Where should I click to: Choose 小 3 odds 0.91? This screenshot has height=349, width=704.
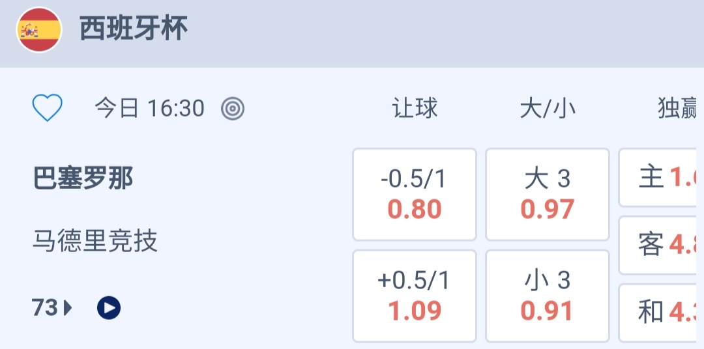pos(548,296)
